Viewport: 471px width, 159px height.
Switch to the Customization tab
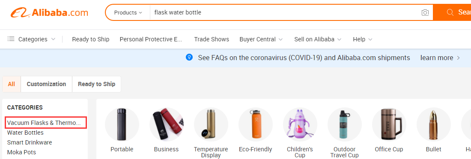pos(46,84)
